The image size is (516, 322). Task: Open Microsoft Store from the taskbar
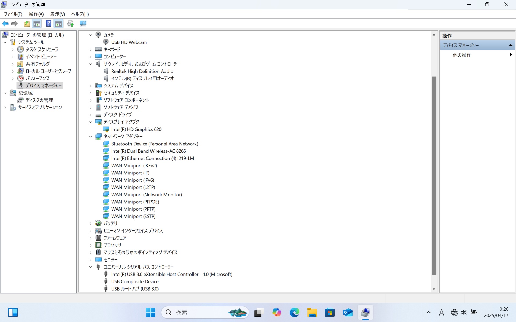(x=330, y=312)
